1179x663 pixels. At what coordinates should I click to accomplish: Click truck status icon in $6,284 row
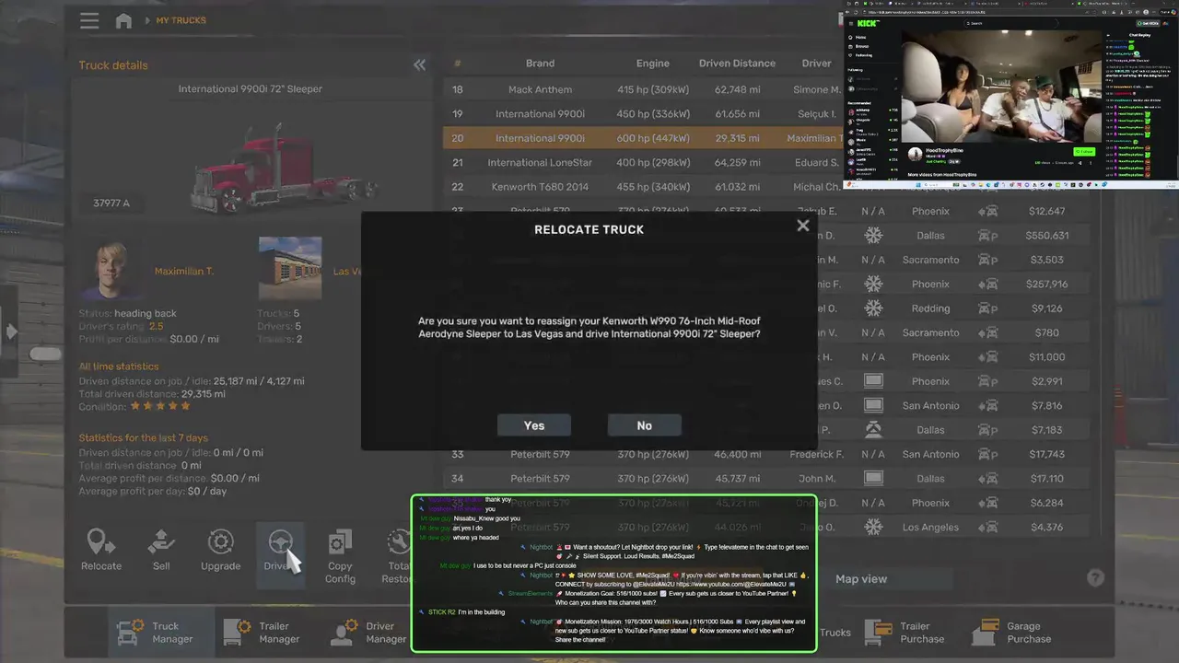pos(988,503)
